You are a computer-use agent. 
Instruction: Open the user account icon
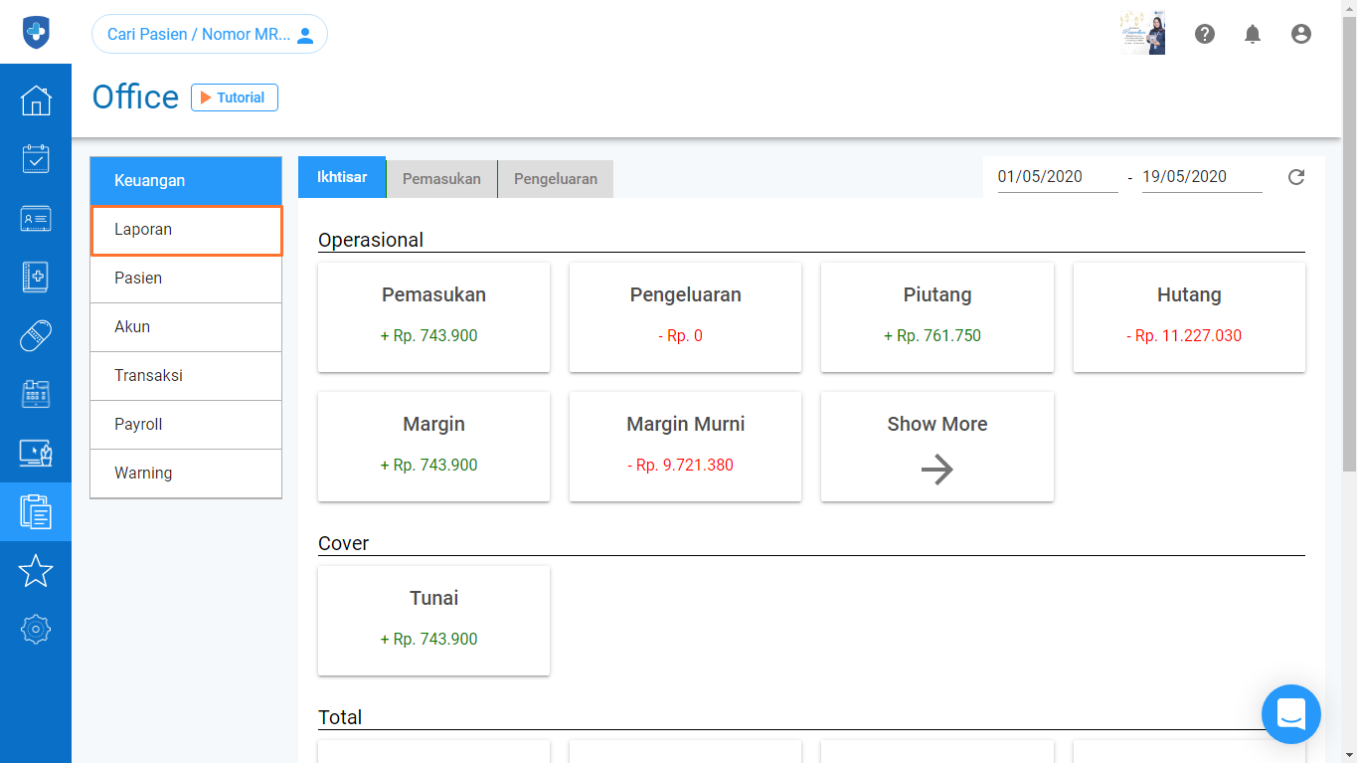[1301, 34]
